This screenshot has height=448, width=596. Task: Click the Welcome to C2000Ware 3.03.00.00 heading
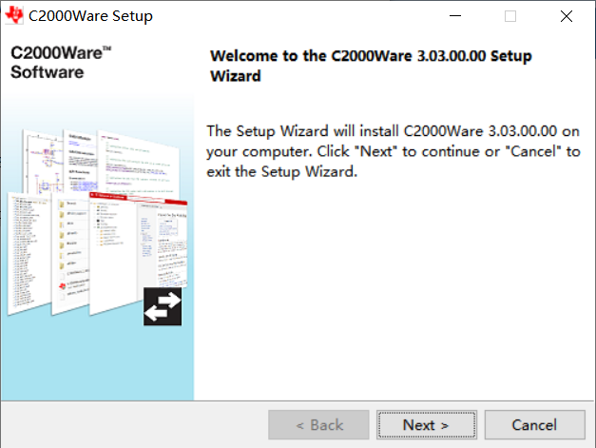tap(371, 66)
